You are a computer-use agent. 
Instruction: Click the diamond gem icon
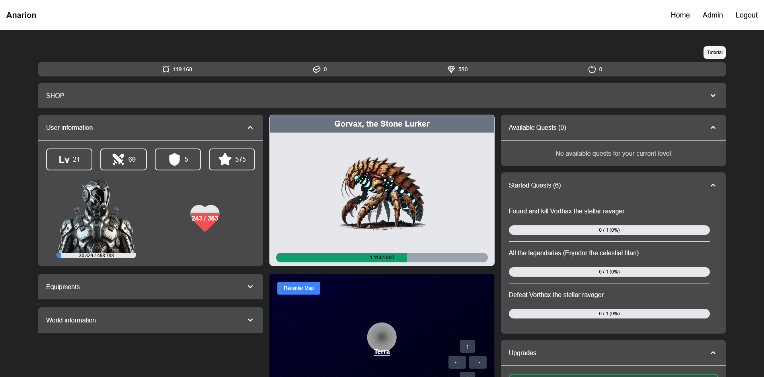coord(451,69)
